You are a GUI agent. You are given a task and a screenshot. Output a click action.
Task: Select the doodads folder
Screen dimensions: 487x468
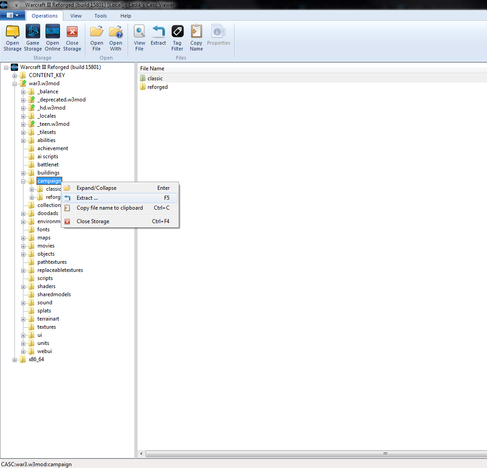coord(47,213)
